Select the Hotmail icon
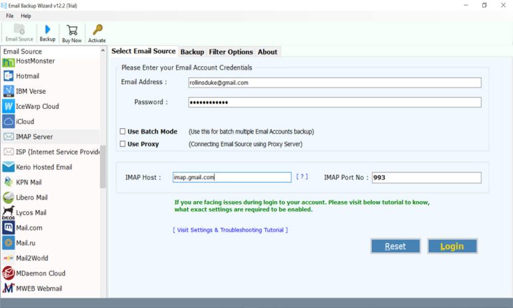513x308 pixels. point(9,76)
